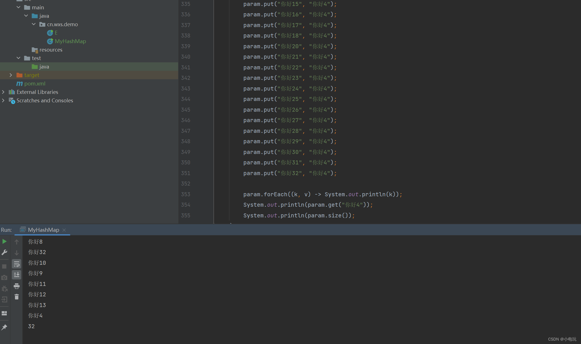Image resolution: width=581 pixels, height=344 pixels.
Task: Open run configuration wrench settings
Action: coord(4,252)
